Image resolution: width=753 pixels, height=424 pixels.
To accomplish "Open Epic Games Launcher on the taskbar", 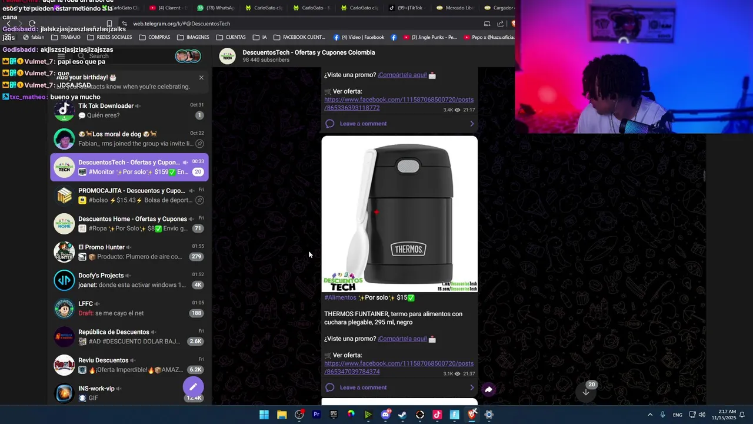I will click(x=334, y=415).
